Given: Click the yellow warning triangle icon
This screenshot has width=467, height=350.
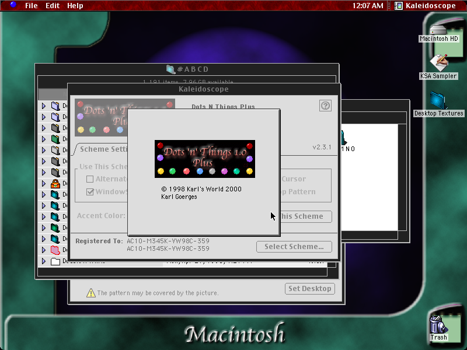Looking at the screenshot, I should pyautogui.click(x=91, y=293).
